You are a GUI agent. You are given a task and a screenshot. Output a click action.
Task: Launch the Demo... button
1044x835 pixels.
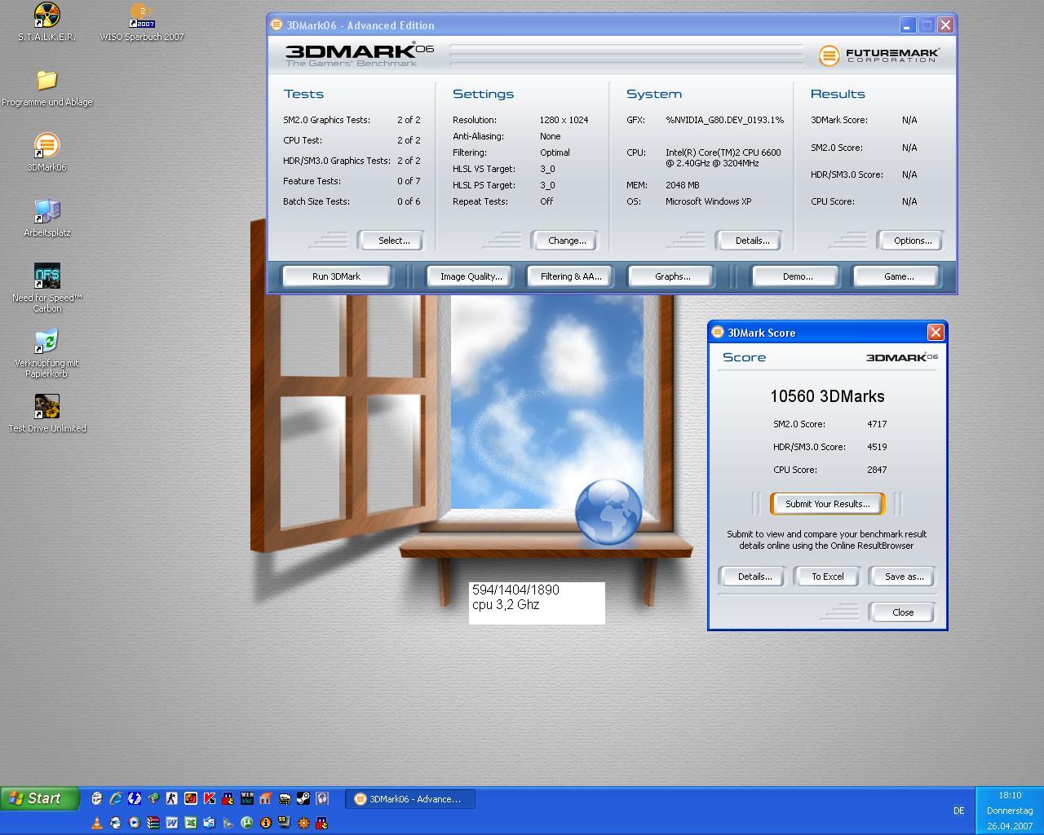797,276
